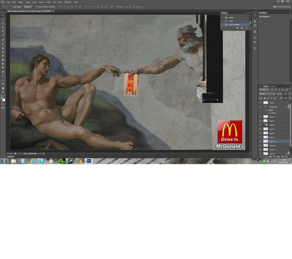Open the blend mode Normal dropdown
This screenshot has height=259, width=292.
(267, 94)
